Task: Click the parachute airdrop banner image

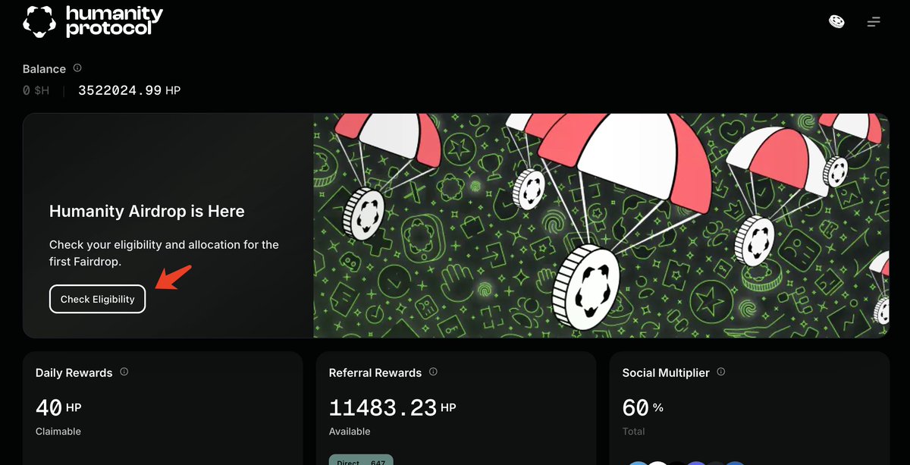Action: tap(601, 225)
